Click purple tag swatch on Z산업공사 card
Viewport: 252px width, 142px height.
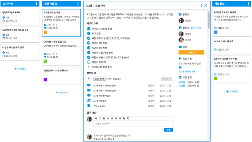pos(45,80)
